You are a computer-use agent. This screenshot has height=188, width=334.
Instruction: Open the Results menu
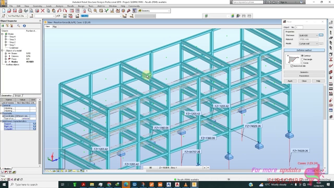tap(70, 6)
